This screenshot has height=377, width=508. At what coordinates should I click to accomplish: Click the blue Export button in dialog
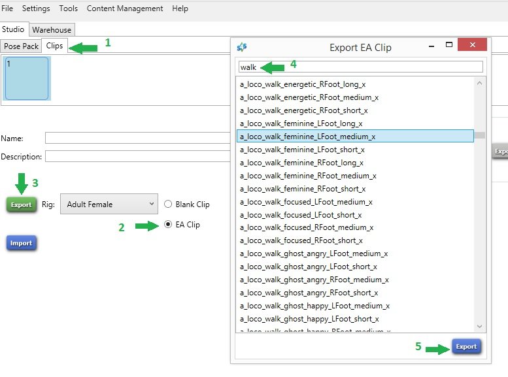click(467, 346)
